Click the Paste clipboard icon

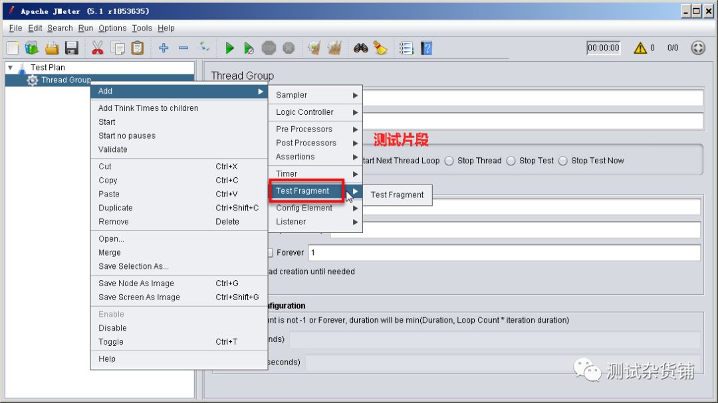coord(138,48)
